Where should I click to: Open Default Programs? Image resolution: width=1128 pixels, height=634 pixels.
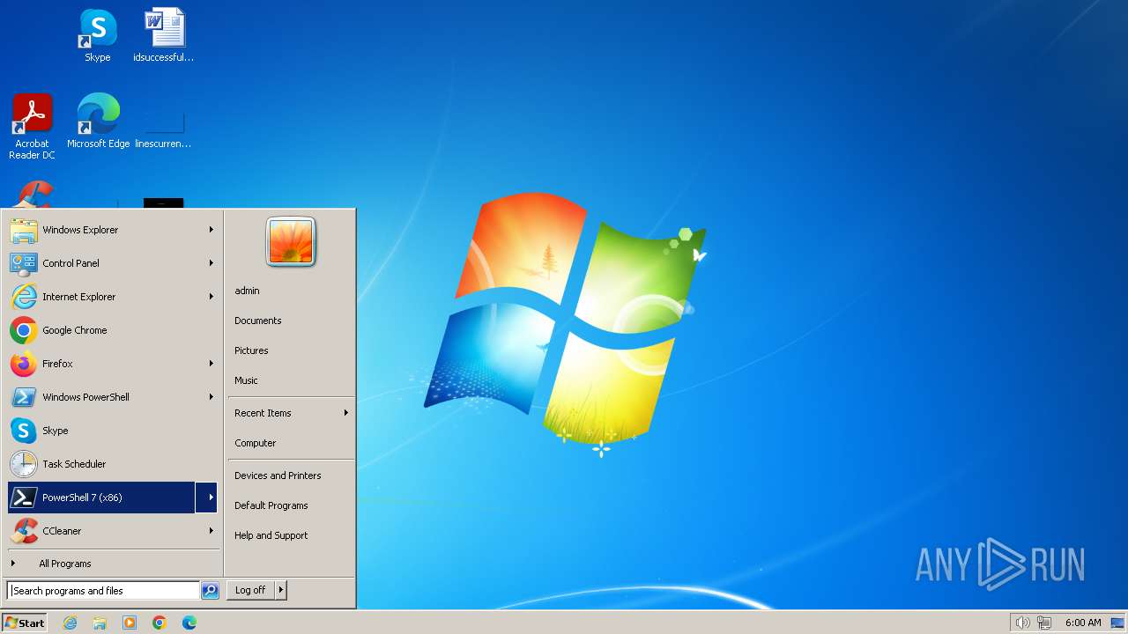271,505
